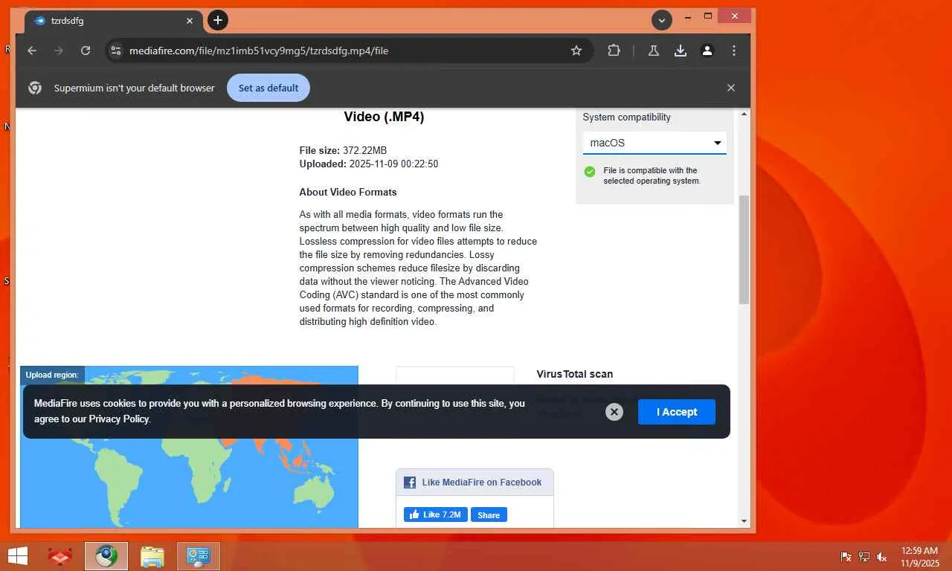
Task: Accept MediaFire cookies
Action: click(x=677, y=412)
